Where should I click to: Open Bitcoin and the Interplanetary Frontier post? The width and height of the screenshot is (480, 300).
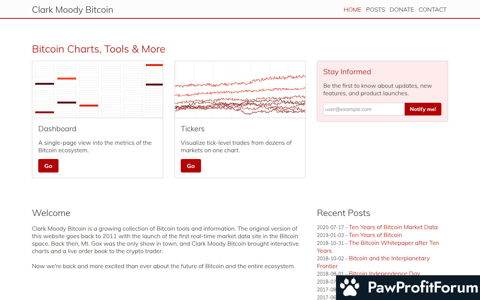click(x=373, y=262)
